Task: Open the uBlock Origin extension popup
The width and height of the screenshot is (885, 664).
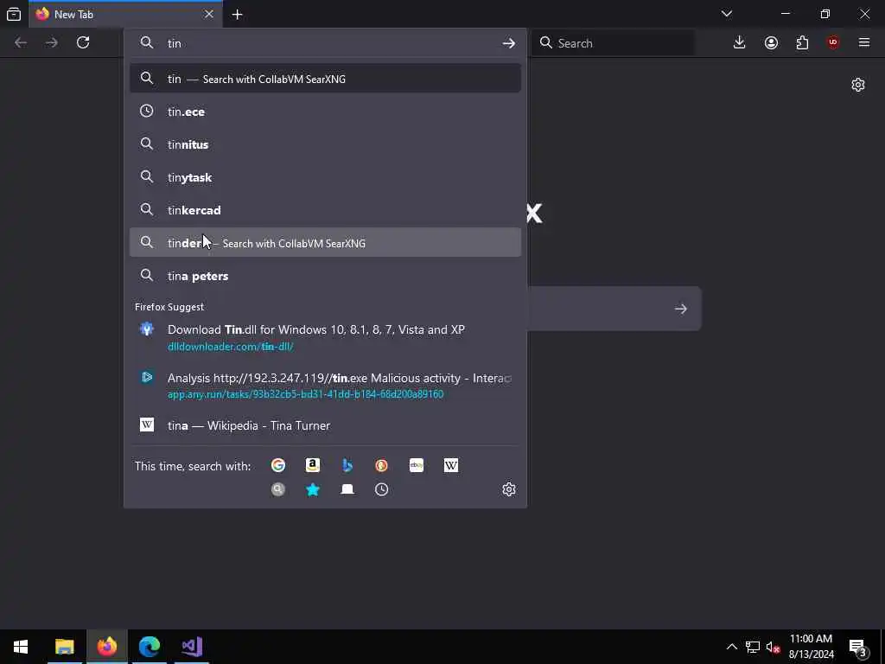Action: (833, 42)
